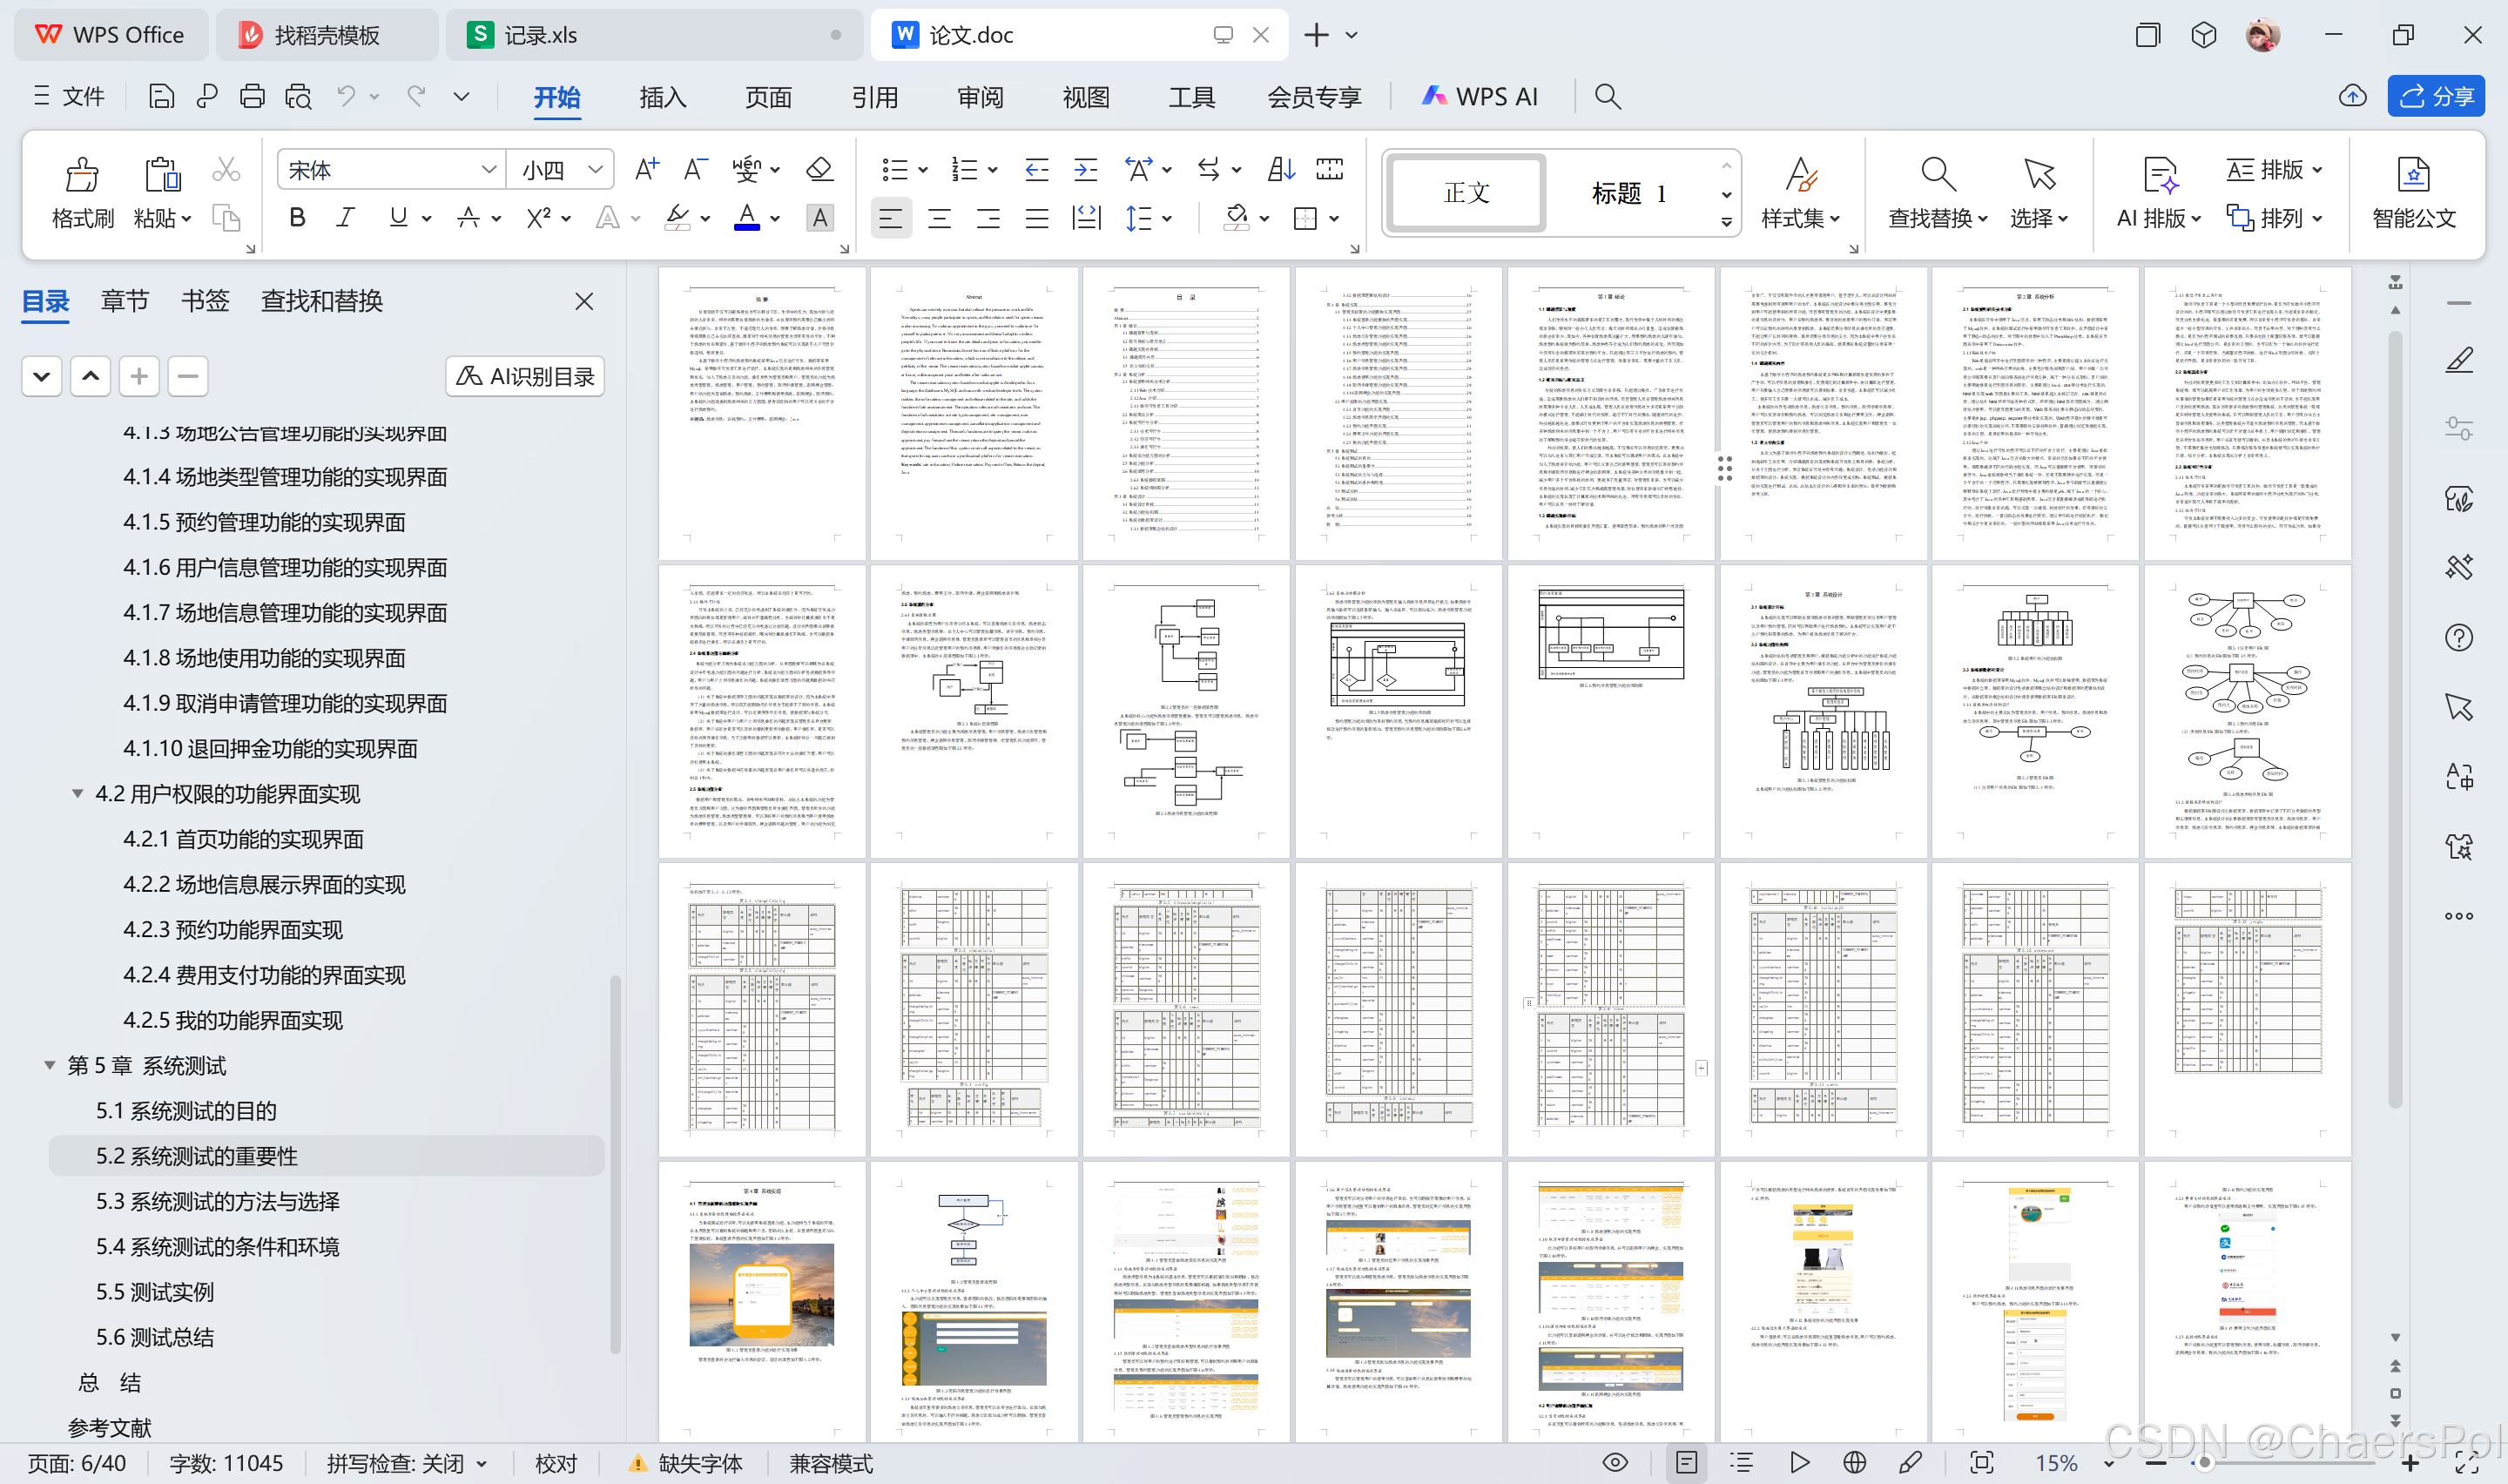The image size is (2508, 1484).
Task: Set paragraph alignment to left
Action: (x=890, y=217)
